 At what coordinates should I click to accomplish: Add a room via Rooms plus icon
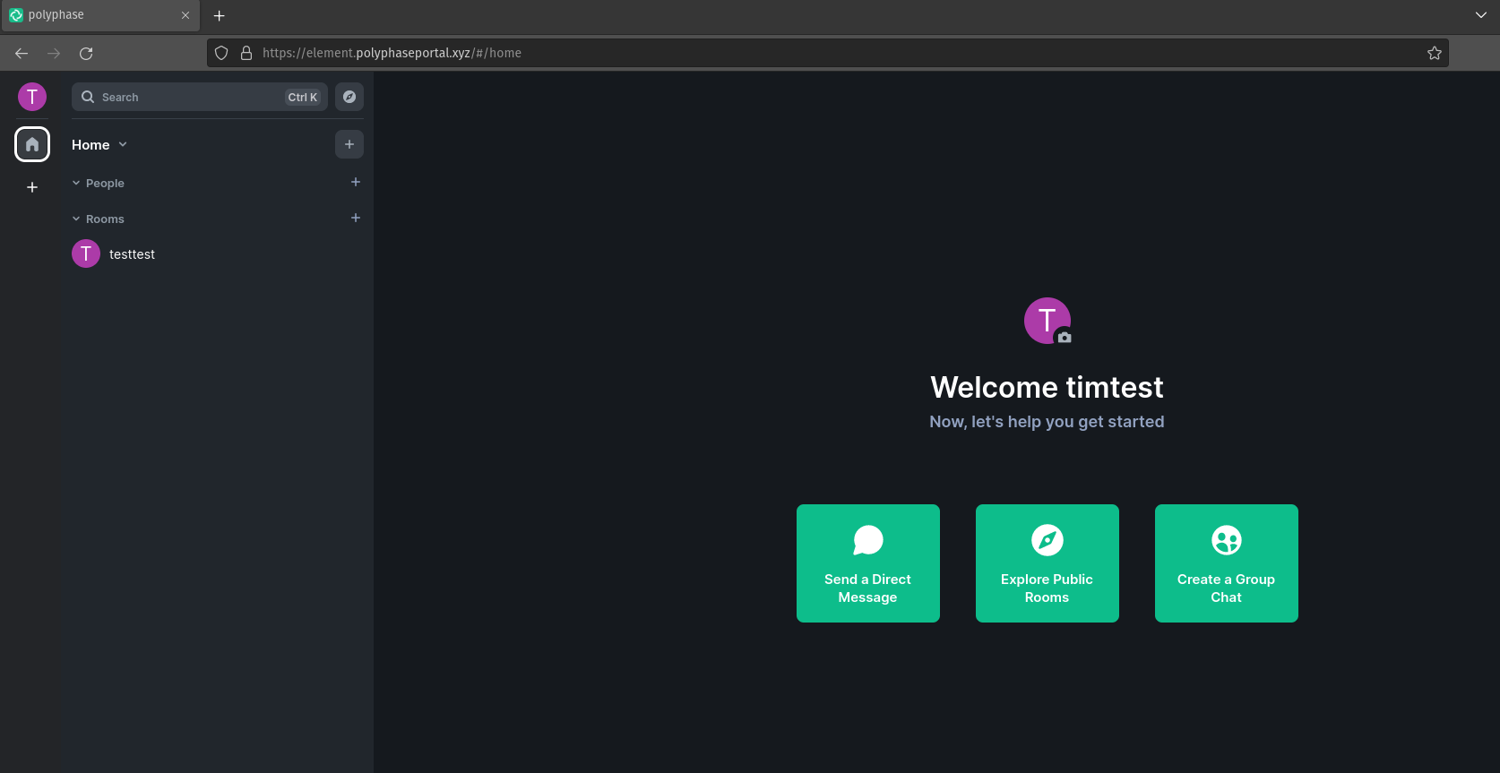pyautogui.click(x=356, y=218)
